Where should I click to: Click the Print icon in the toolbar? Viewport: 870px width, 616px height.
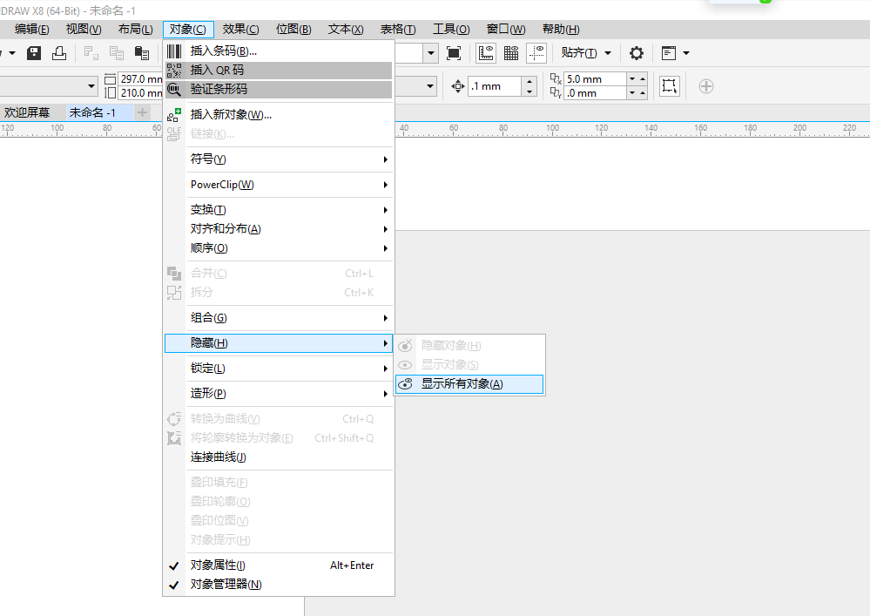pyautogui.click(x=58, y=53)
